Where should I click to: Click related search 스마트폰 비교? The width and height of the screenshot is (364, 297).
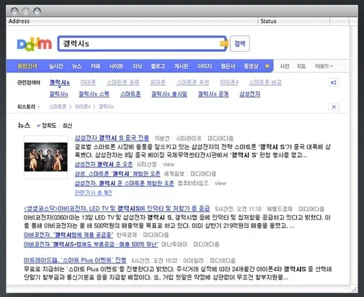tap(265, 83)
